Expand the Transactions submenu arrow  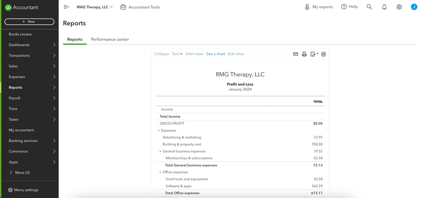(54, 56)
